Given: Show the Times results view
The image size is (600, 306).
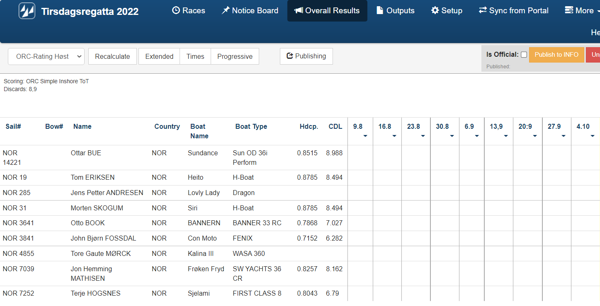Looking at the screenshot, I should [x=195, y=57].
